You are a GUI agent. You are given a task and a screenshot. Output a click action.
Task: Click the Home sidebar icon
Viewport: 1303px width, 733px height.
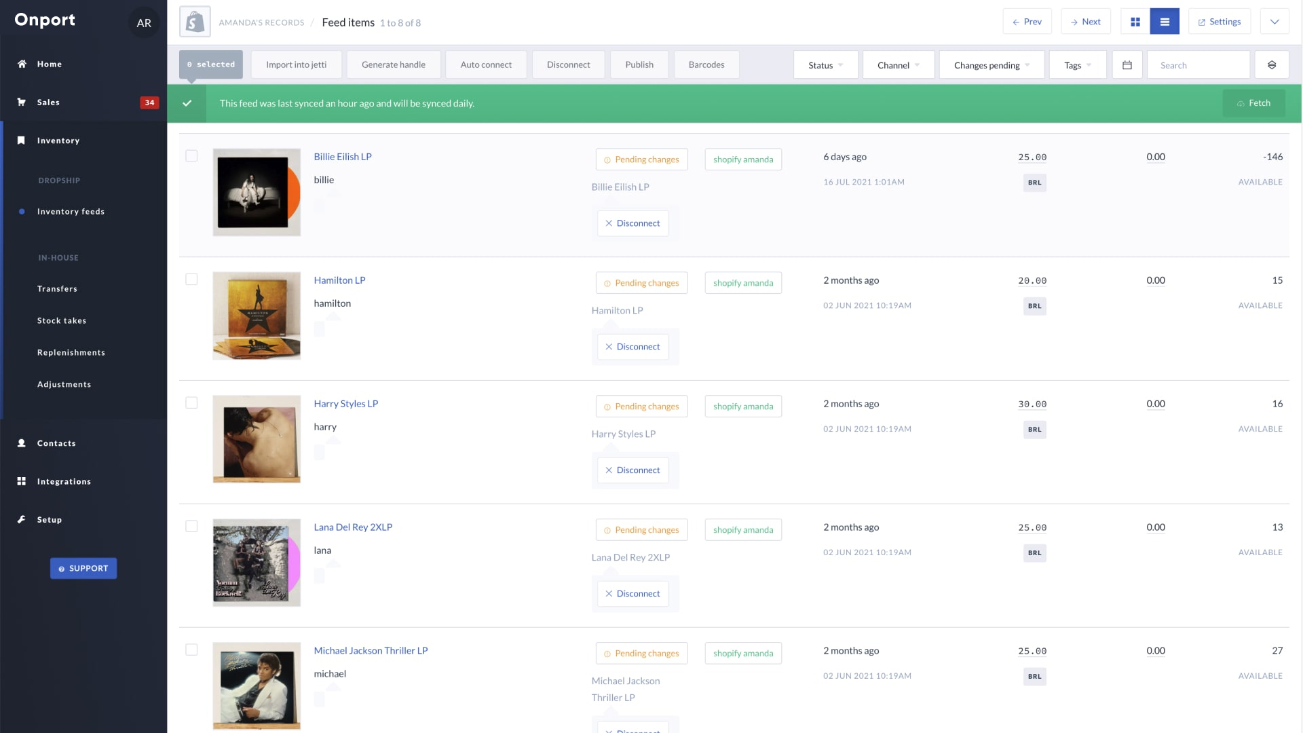22,64
